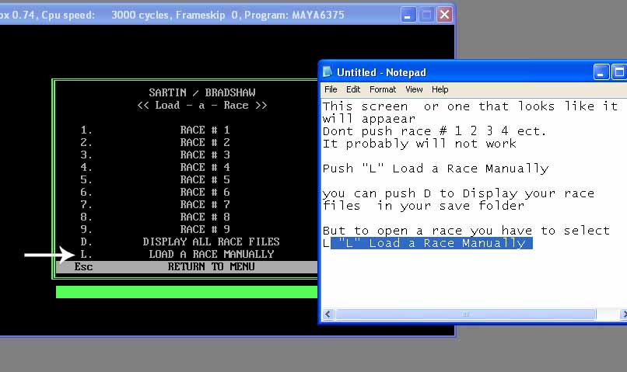
Task: Click the green status bar in DOSBox
Action: pos(187,292)
